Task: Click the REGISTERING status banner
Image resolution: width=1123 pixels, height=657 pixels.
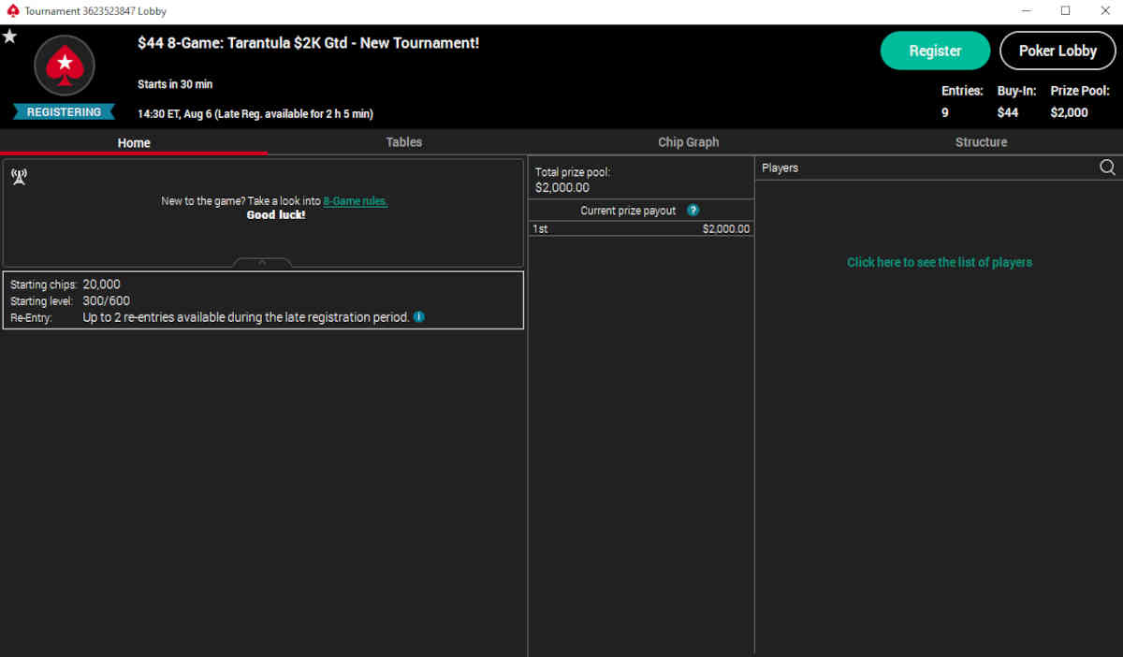Action: [64, 112]
